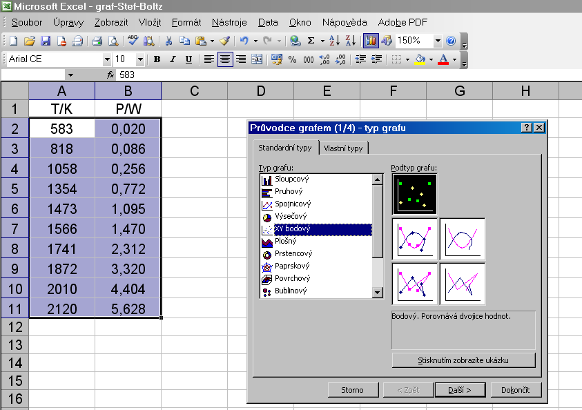The image size is (582, 410).
Task: Increase the cell indent
Action: [376, 59]
